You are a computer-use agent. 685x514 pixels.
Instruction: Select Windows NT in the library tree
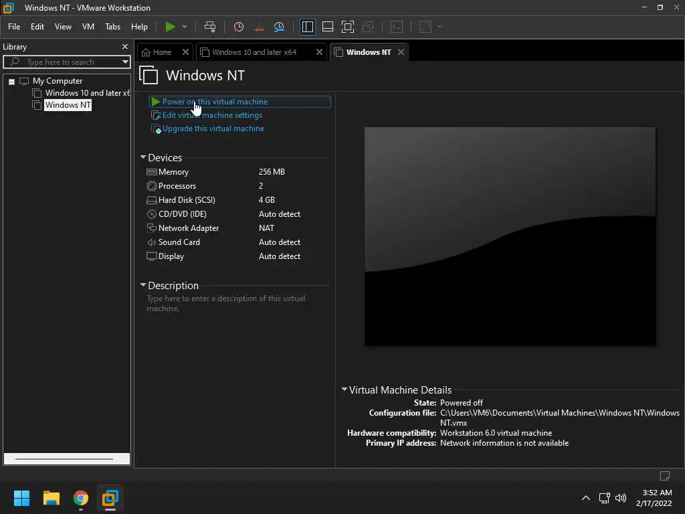(x=68, y=105)
